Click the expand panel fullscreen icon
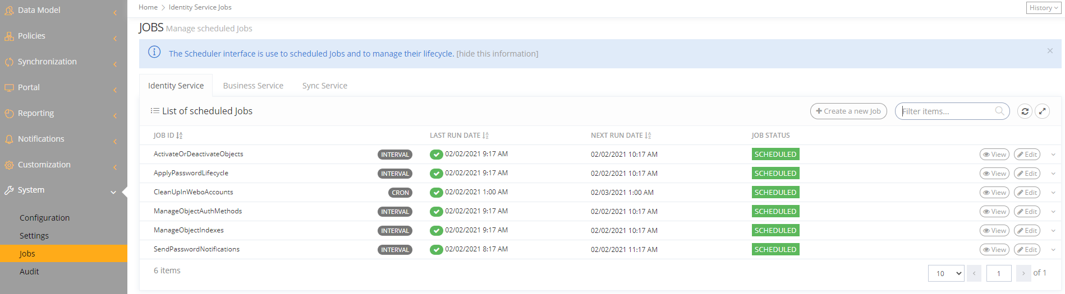1065x294 pixels. coord(1042,111)
